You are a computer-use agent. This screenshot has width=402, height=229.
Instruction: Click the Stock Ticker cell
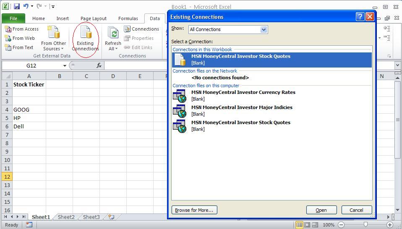29,85
